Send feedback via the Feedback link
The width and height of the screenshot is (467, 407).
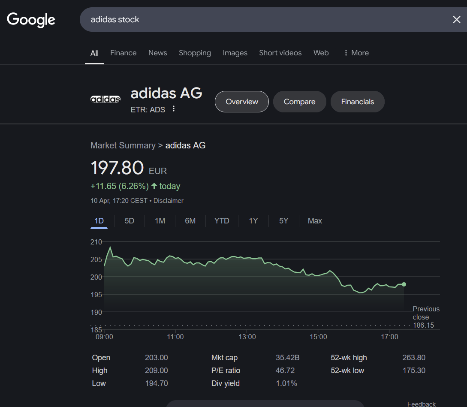click(x=422, y=404)
